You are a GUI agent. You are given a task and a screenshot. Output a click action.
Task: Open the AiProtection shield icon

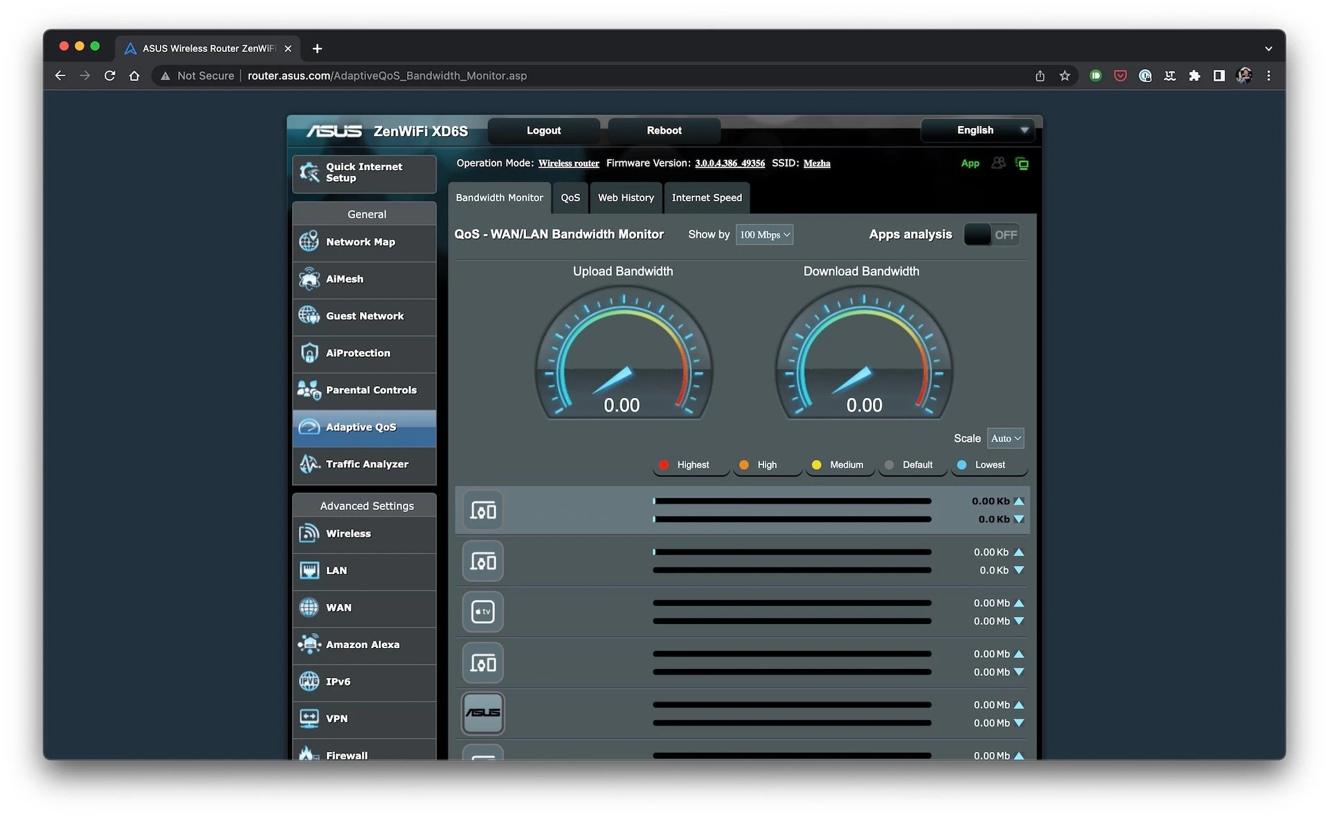pyautogui.click(x=309, y=353)
